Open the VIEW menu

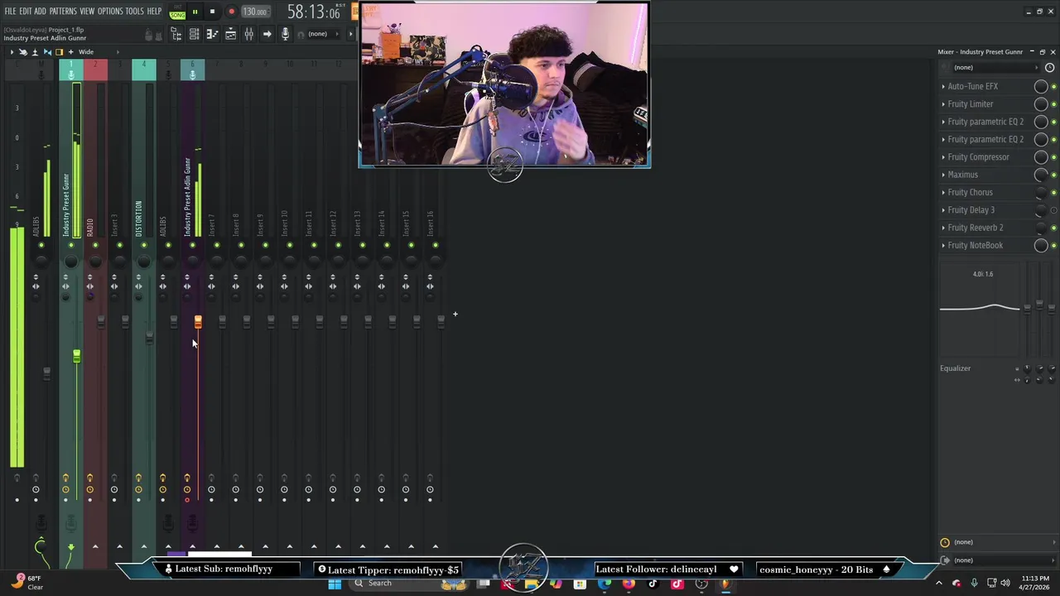87,12
